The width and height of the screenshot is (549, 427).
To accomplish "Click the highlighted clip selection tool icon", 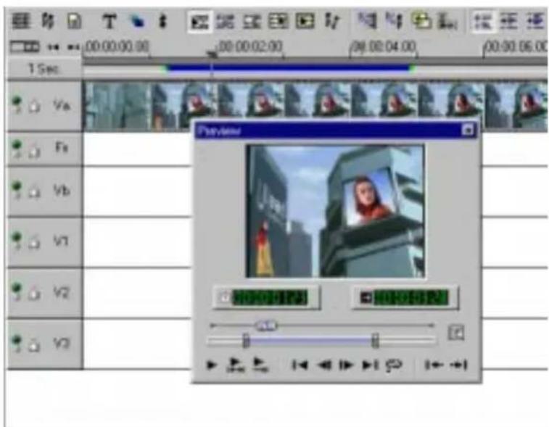I will [199, 22].
